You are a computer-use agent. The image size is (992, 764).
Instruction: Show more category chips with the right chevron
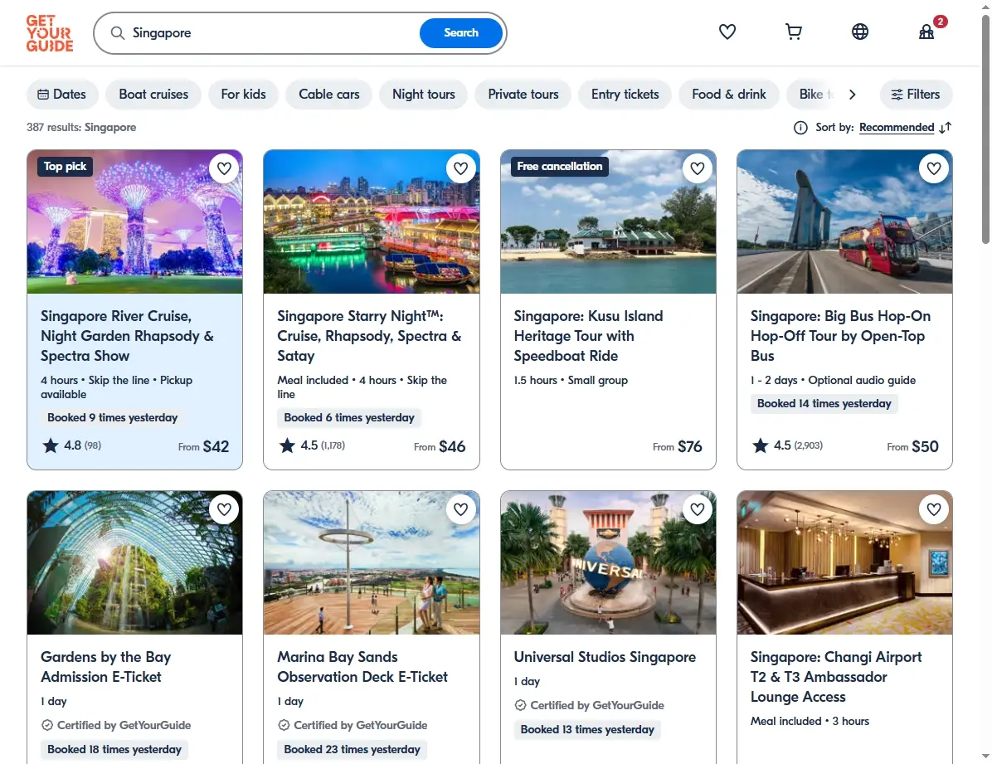point(852,95)
